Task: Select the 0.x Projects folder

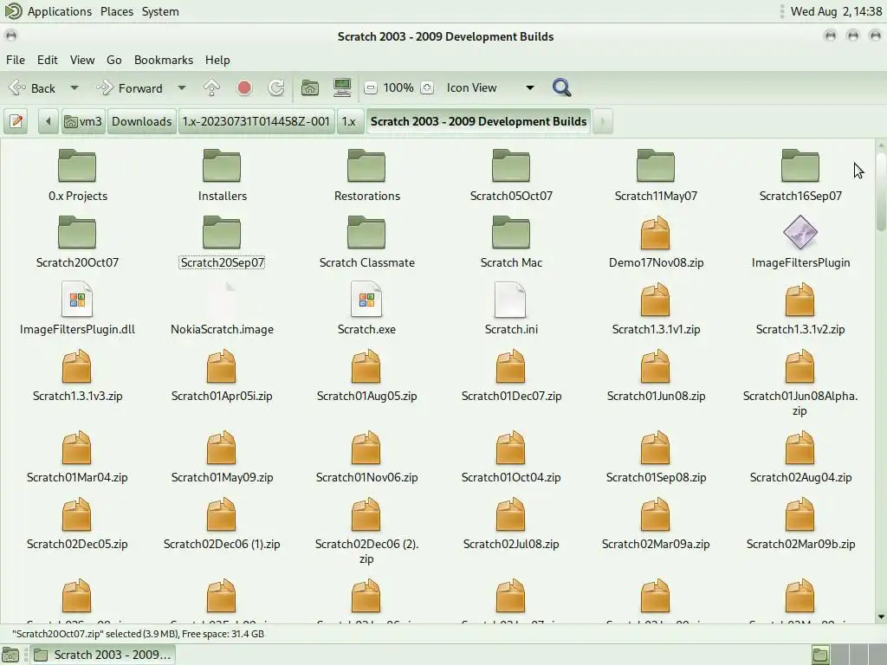Action: (77, 175)
